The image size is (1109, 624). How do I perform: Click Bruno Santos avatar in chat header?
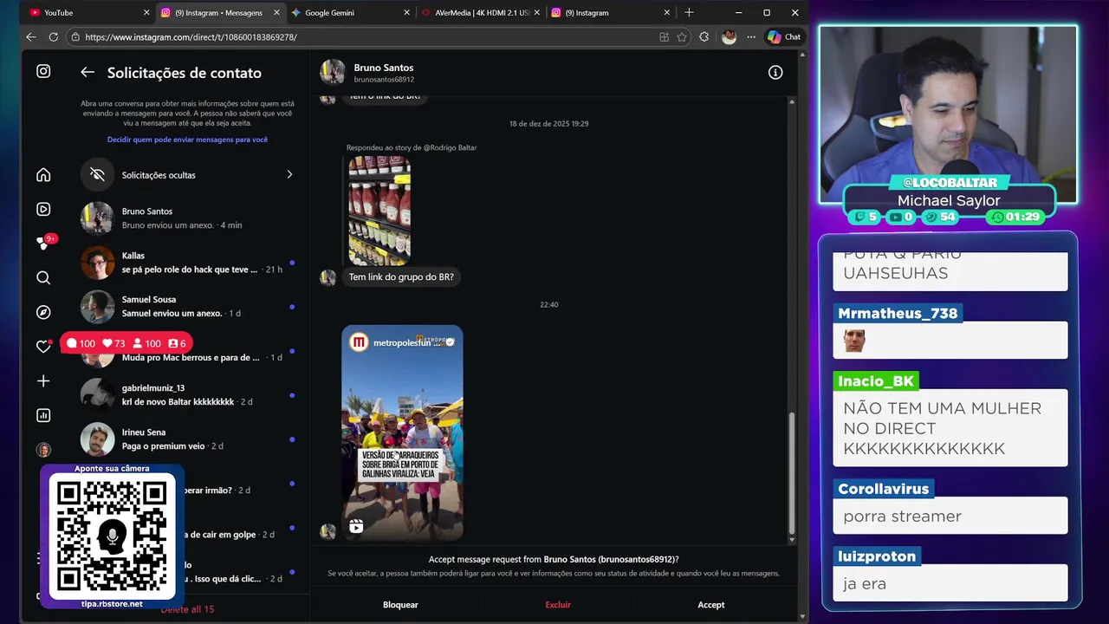pyautogui.click(x=333, y=72)
